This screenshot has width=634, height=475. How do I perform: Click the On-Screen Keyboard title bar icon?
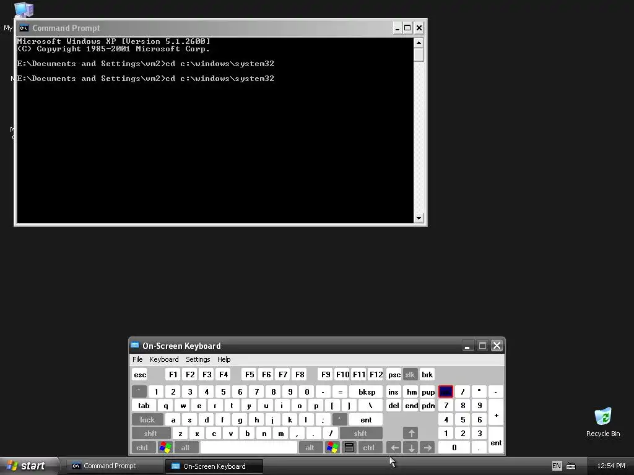point(135,346)
